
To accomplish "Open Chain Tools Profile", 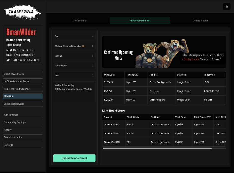I will point(23,74).
